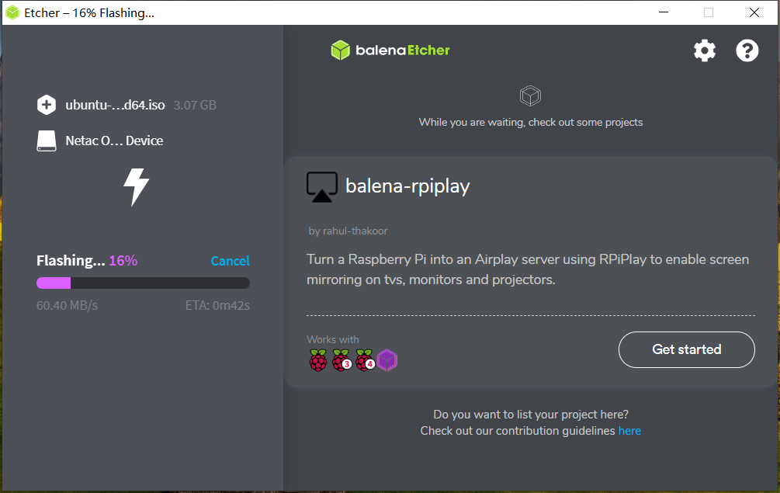Click the lightning bolt flash icon
780x493 pixels.
pyautogui.click(x=137, y=187)
